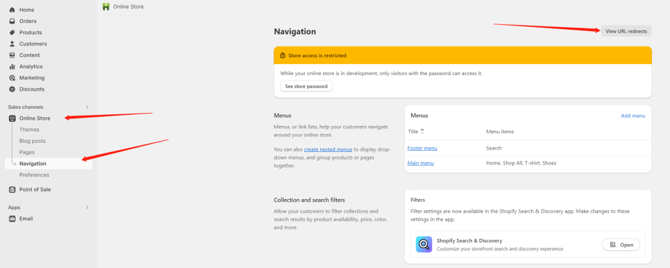Open the Orders inbox icon
Screen dimensions: 670x268
tap(12, 21)
